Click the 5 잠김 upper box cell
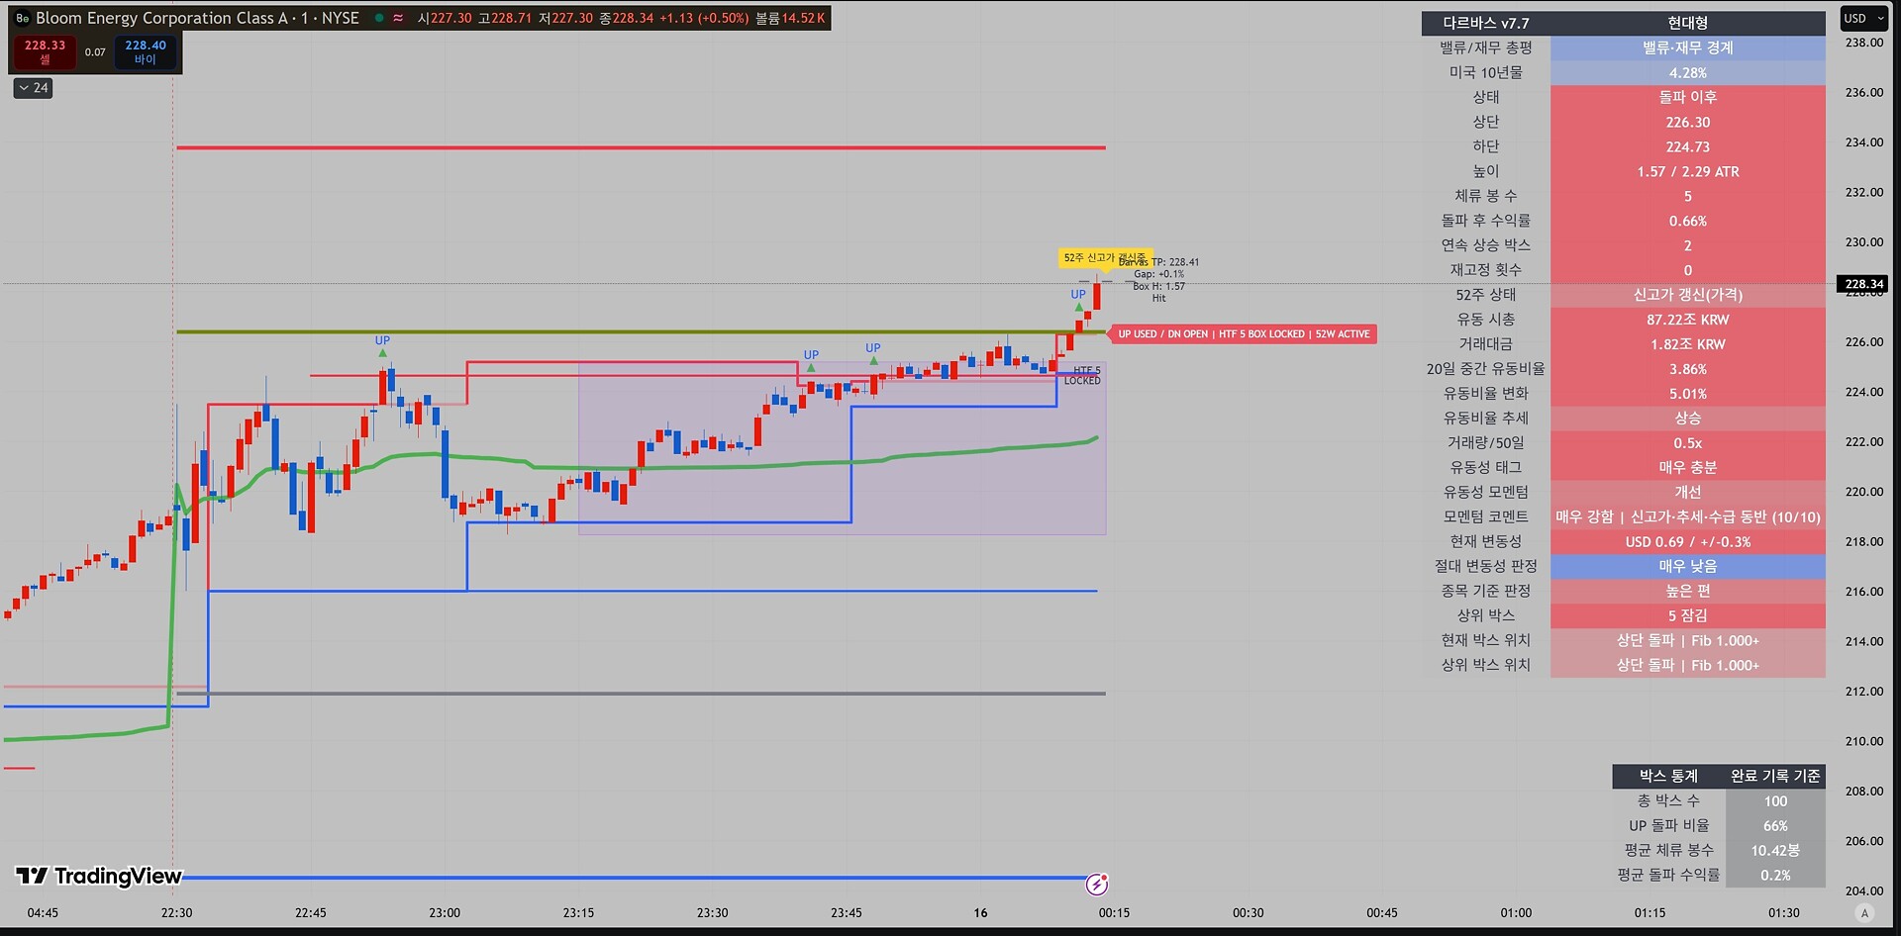1901x936 pixels. [x=1687, y=615]
